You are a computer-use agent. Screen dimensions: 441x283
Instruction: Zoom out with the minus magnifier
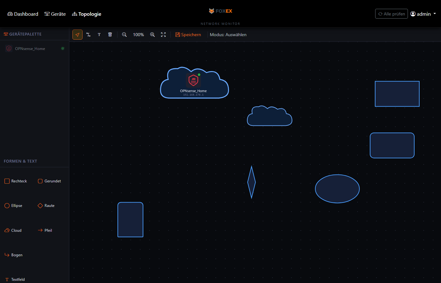coord(124,35)
